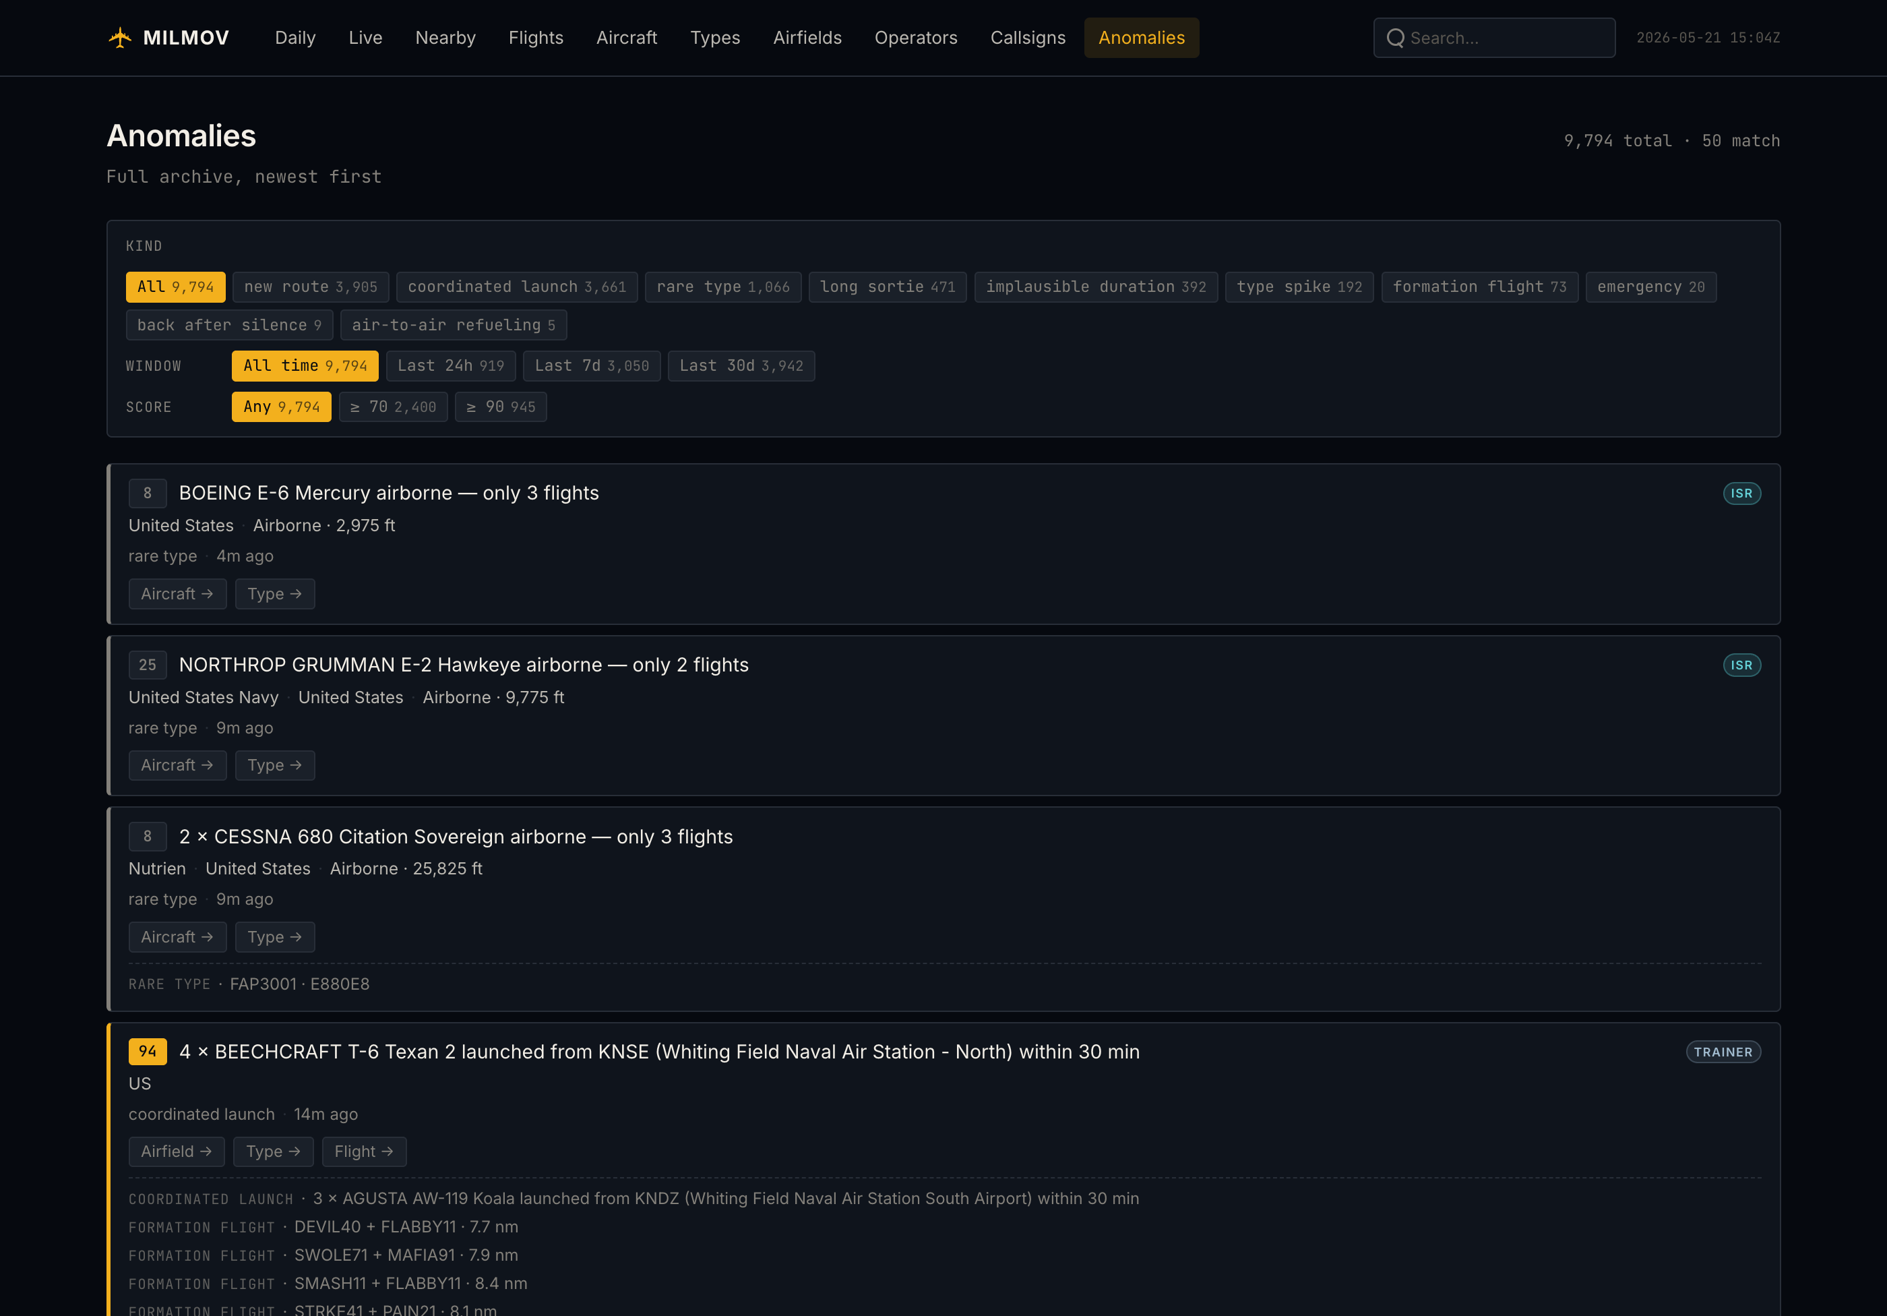Toggle the rare type kind filter chip

coord(723,287)
